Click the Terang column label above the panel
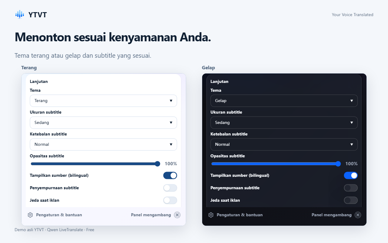The height and width of the screenshot is (243, 388). pos(29,67)
